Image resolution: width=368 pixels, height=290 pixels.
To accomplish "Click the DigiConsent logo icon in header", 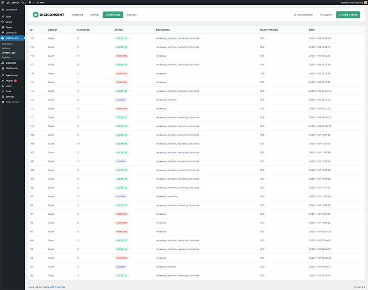I will pos(36,15).
